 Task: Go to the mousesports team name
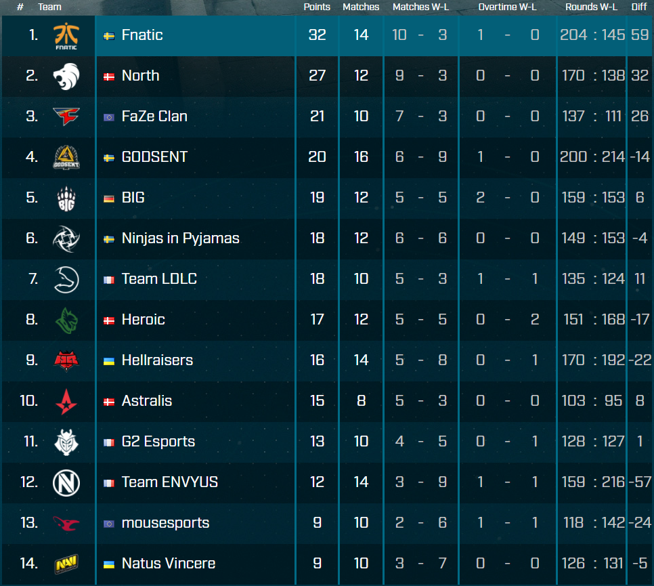tap(166, 523)
